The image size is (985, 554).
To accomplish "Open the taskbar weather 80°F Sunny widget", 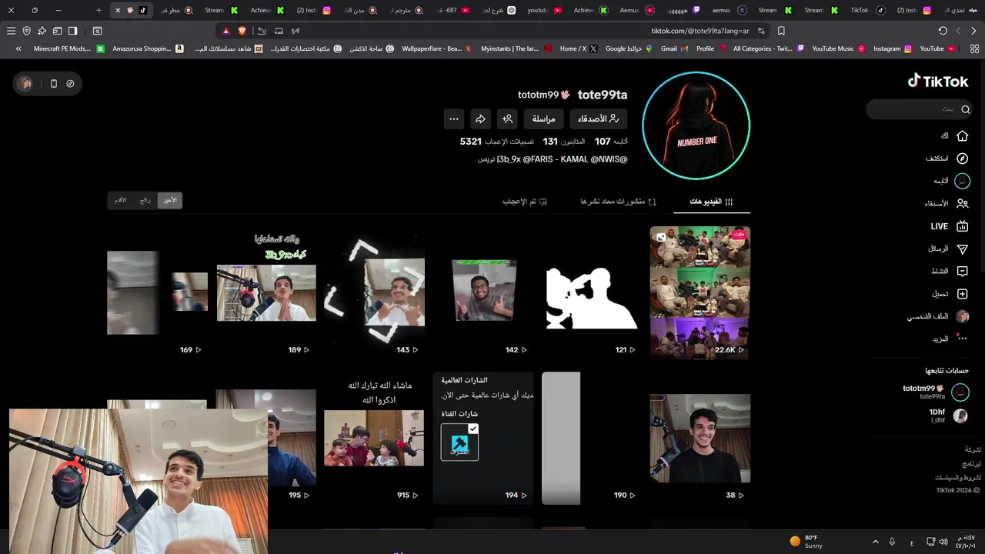I will (x=808, y=542).
